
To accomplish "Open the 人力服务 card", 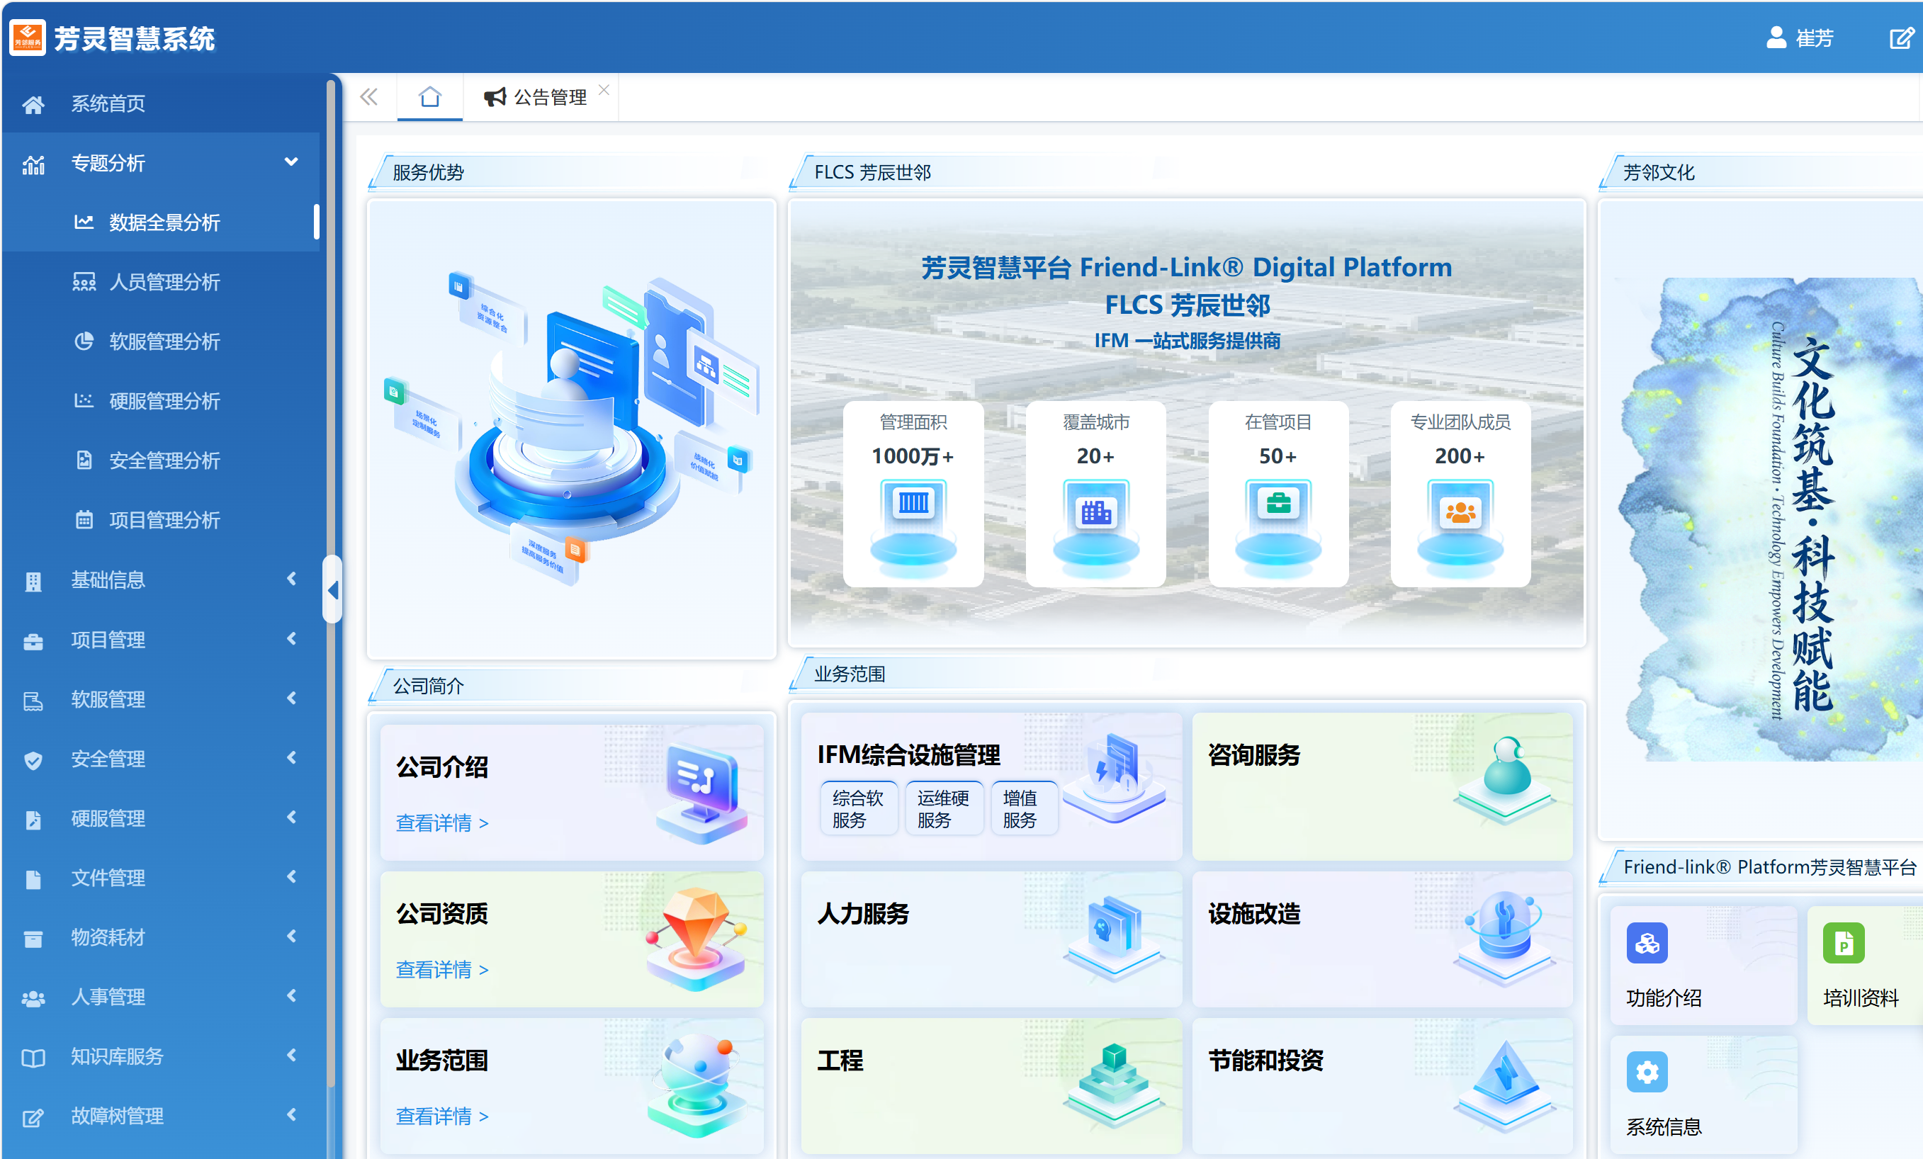I will pyautogui.click(x=991, y=939).
